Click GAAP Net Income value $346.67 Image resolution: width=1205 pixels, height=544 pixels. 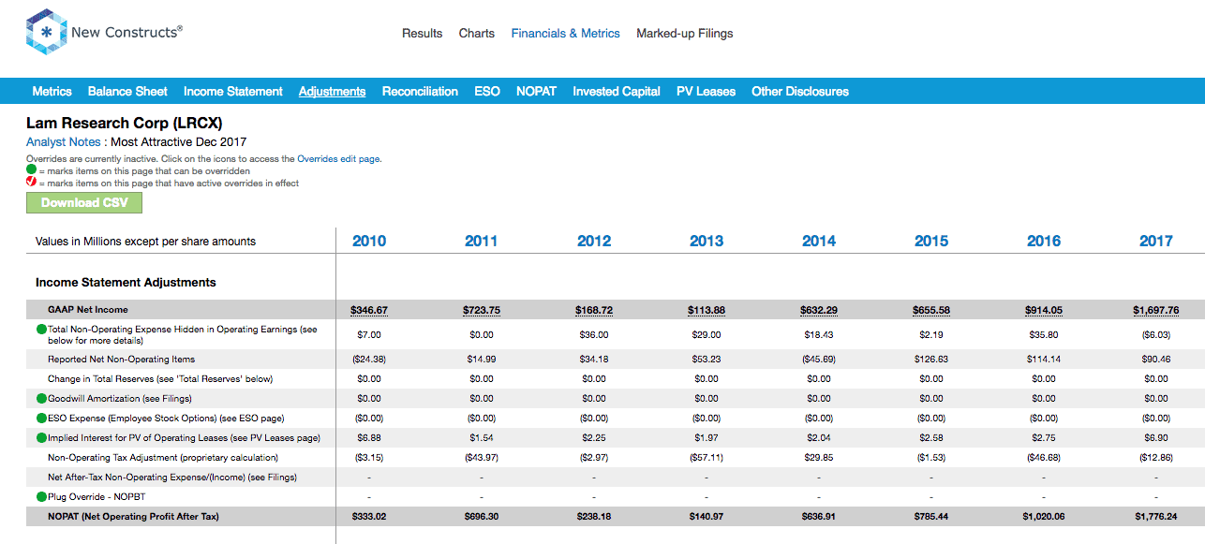pos(369,310)
